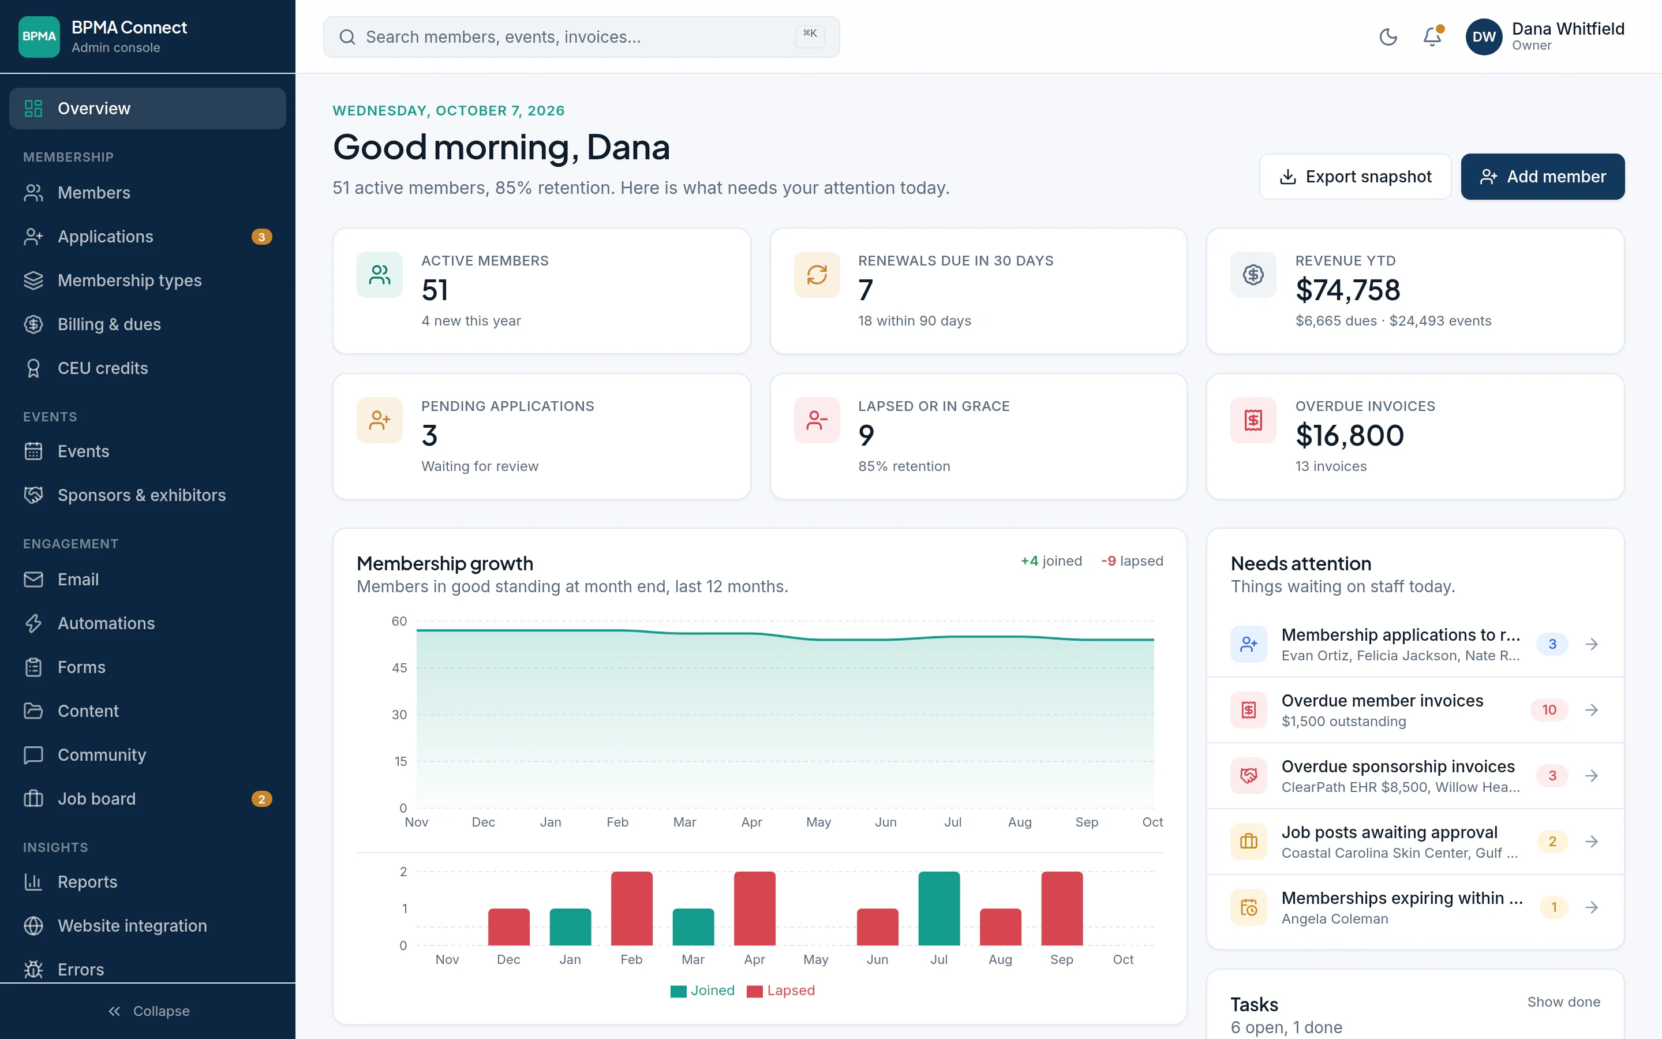Click the CEU credits award icon
1662x1039 pixels.
click(33, 368)
